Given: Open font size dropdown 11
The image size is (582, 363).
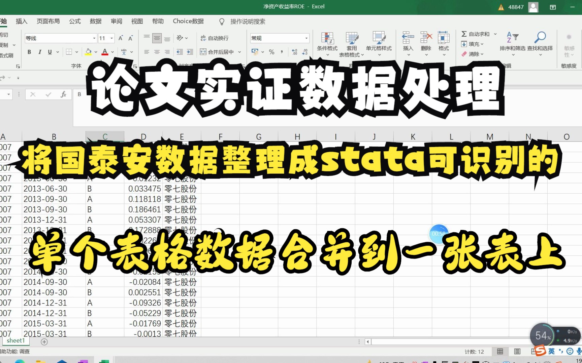Looking at the screenshot, I should pos(111,38).
